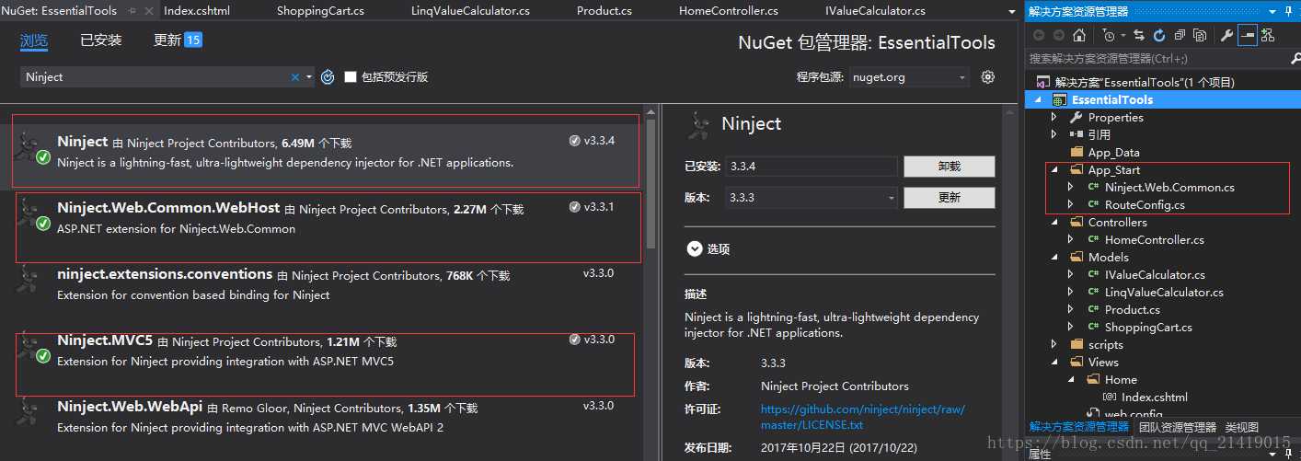The height and width of the screenshot is (461, 1301).
Task: Click the Update (更新) button beside version
Action: pyautogui.click(x=949, y=198)
